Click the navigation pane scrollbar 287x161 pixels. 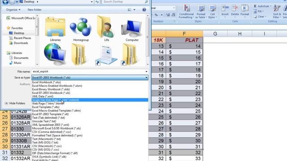pyautogui.click(x=37, y=40)
